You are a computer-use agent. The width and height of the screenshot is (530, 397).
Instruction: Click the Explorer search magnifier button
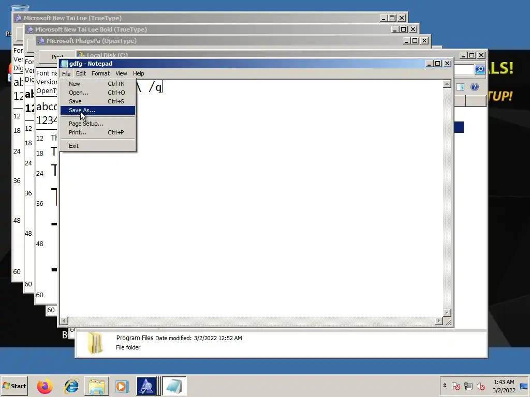[480, 70]
